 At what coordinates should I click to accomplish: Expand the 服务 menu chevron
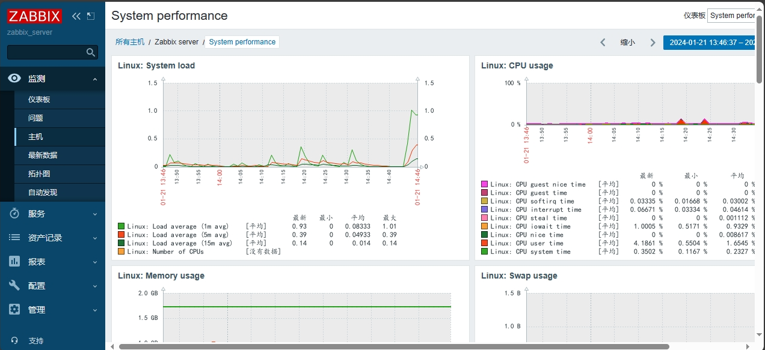coord(95,214)
